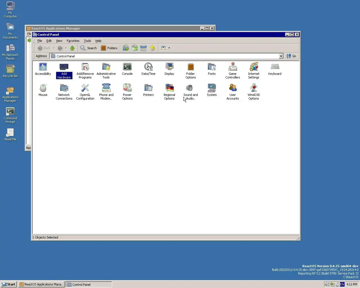
Task: Open Add/Remove Programs
Action: pyautogui.click(x=85, y=71)
